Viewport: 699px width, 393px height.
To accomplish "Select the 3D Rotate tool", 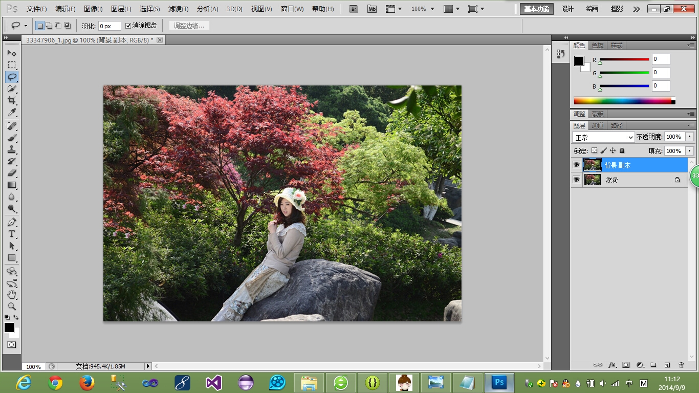I will [12, 271].
